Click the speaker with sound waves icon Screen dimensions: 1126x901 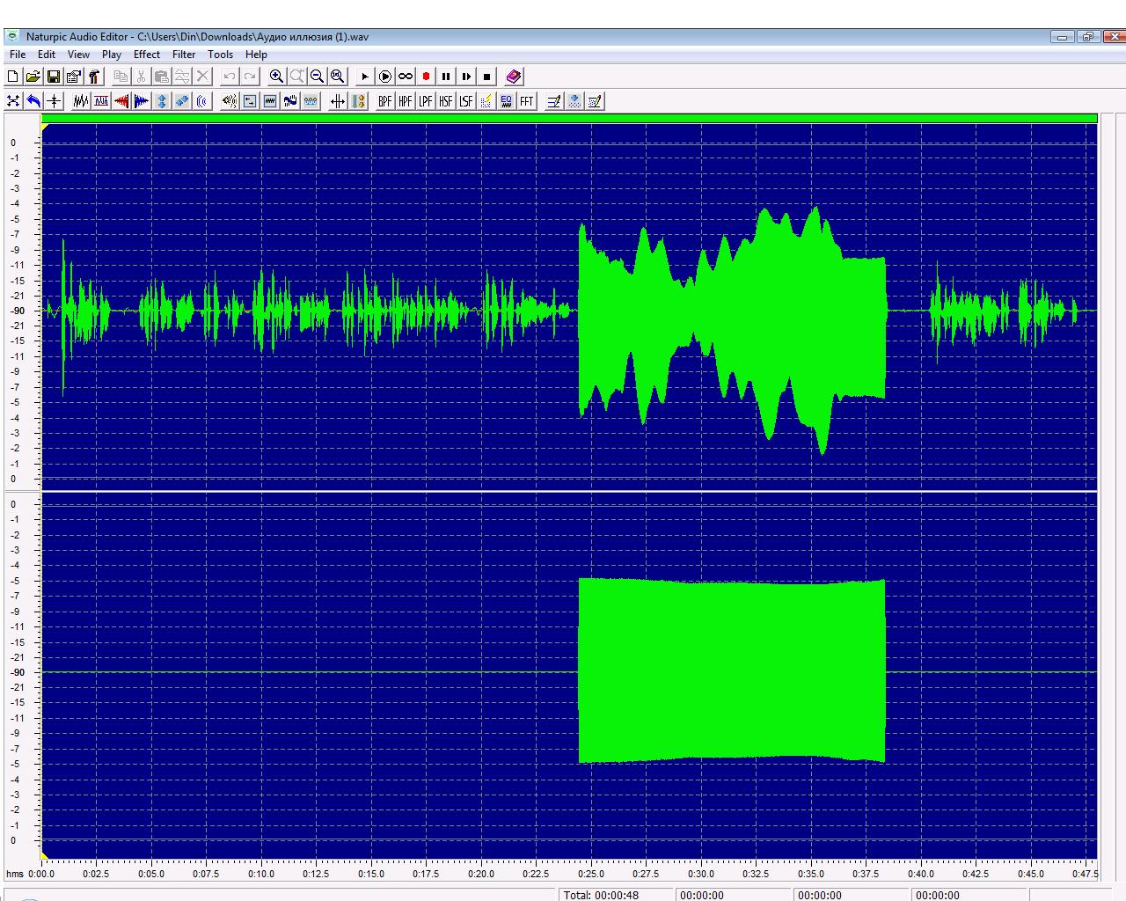[230, 101]
